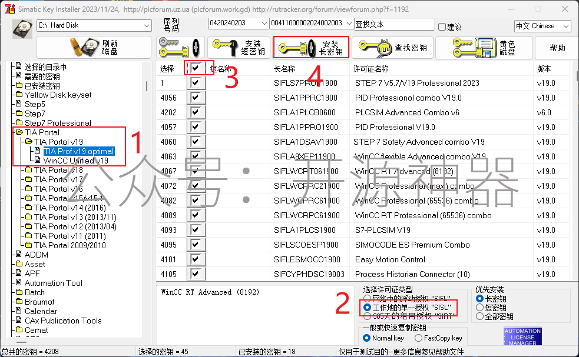579x357 pixels.
Task: Open the 帮助 help button
Action: click(x=557, y=47)
